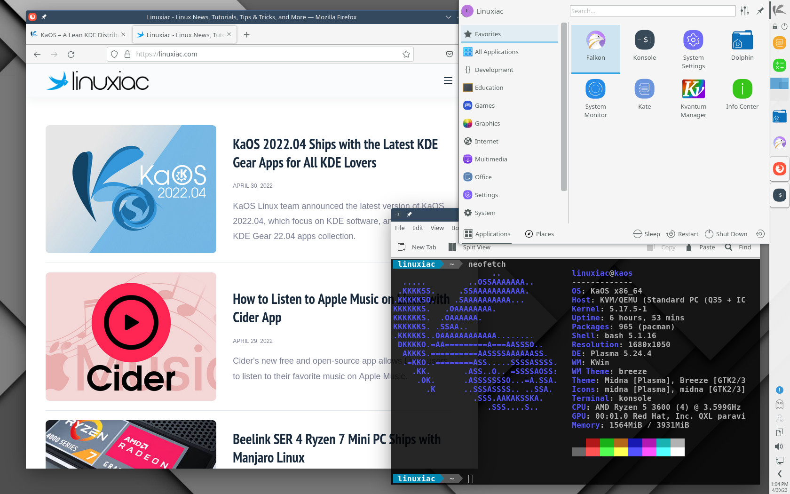Open network connection tray icon
790x494 pixels.
(x=779, y=460)
